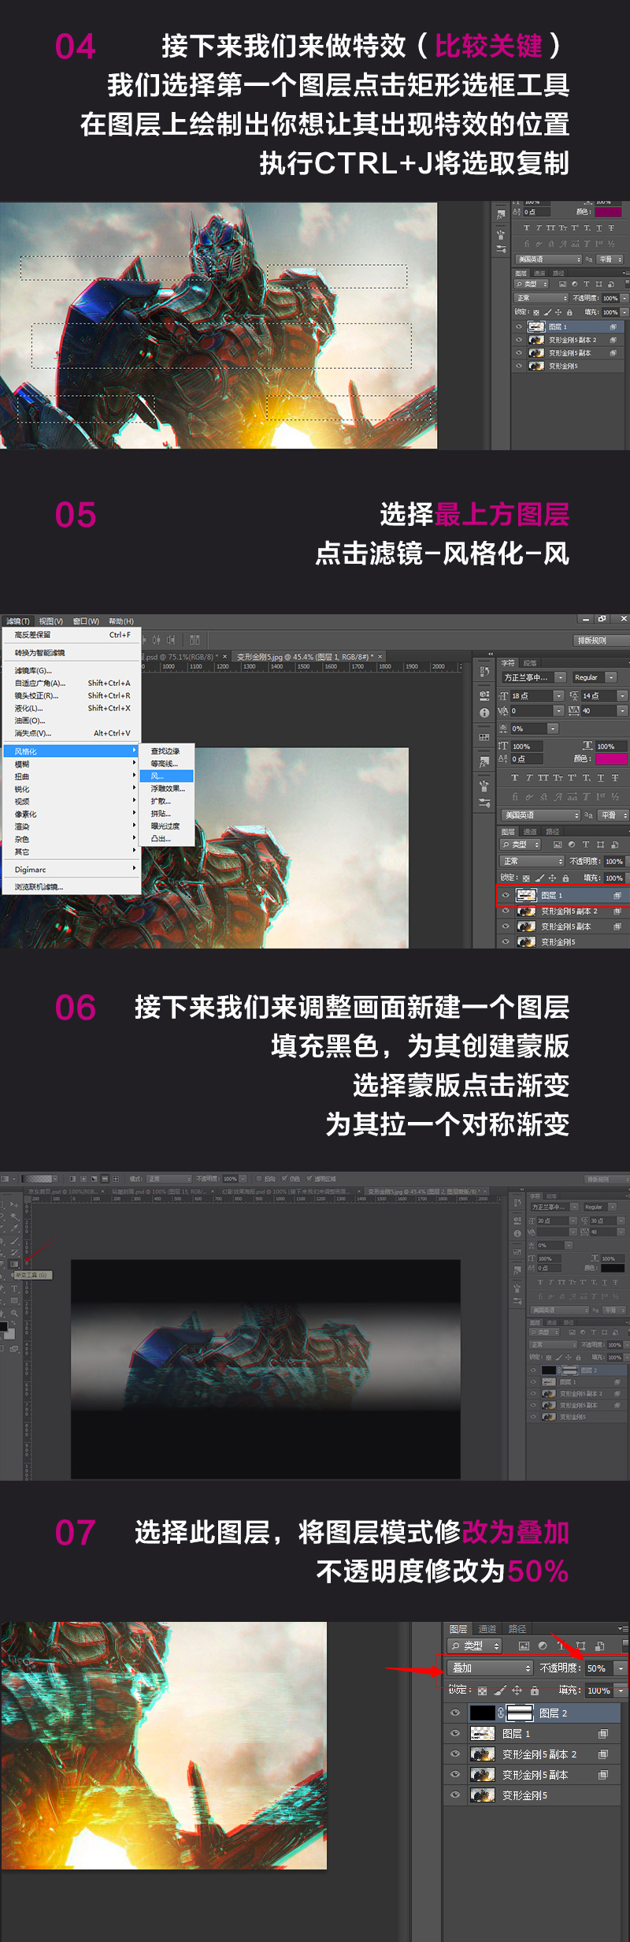Viewport: 630px width, 1942px height.
Task: Click pixel layer filter icon in step 07 panel
Action: coord(524,1646)
